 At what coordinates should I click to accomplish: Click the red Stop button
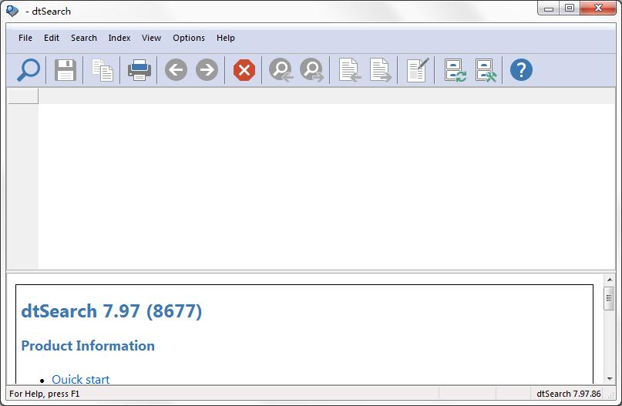pyautogui.click(x=244, y=70)
